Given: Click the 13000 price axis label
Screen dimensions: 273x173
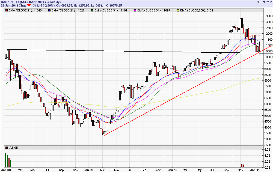Looking at the screenshot, I should click(268, 22).
